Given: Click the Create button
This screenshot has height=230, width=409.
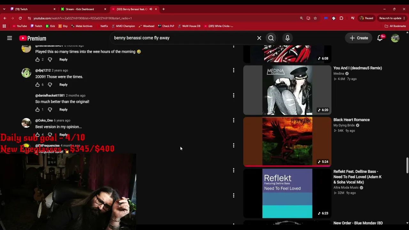Looking at the screenshot, I should click(359, 38).
